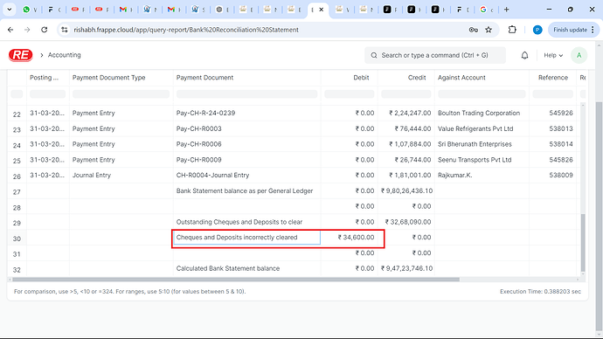Click the Reference column header
The height and width of the screenshot is (339, 603).
[552, 78]
